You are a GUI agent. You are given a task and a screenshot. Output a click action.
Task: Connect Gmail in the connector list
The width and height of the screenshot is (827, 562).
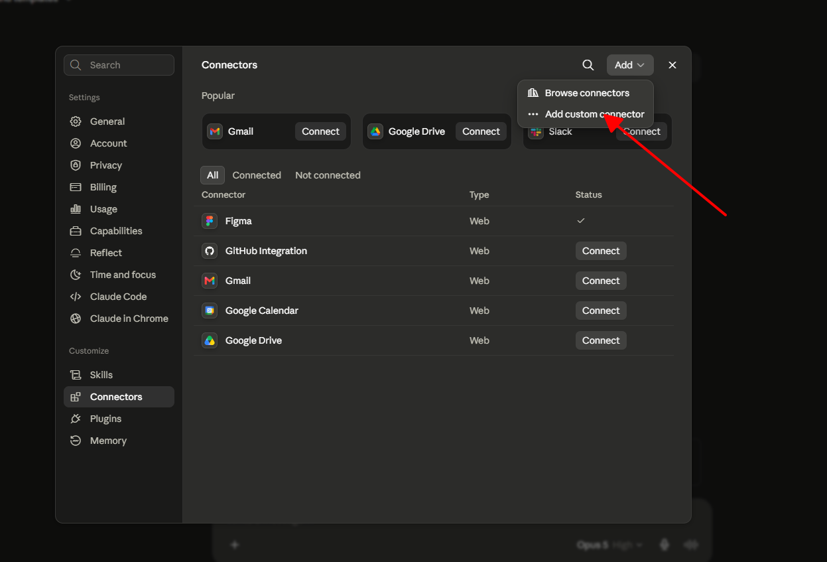[x=601, y=281]
